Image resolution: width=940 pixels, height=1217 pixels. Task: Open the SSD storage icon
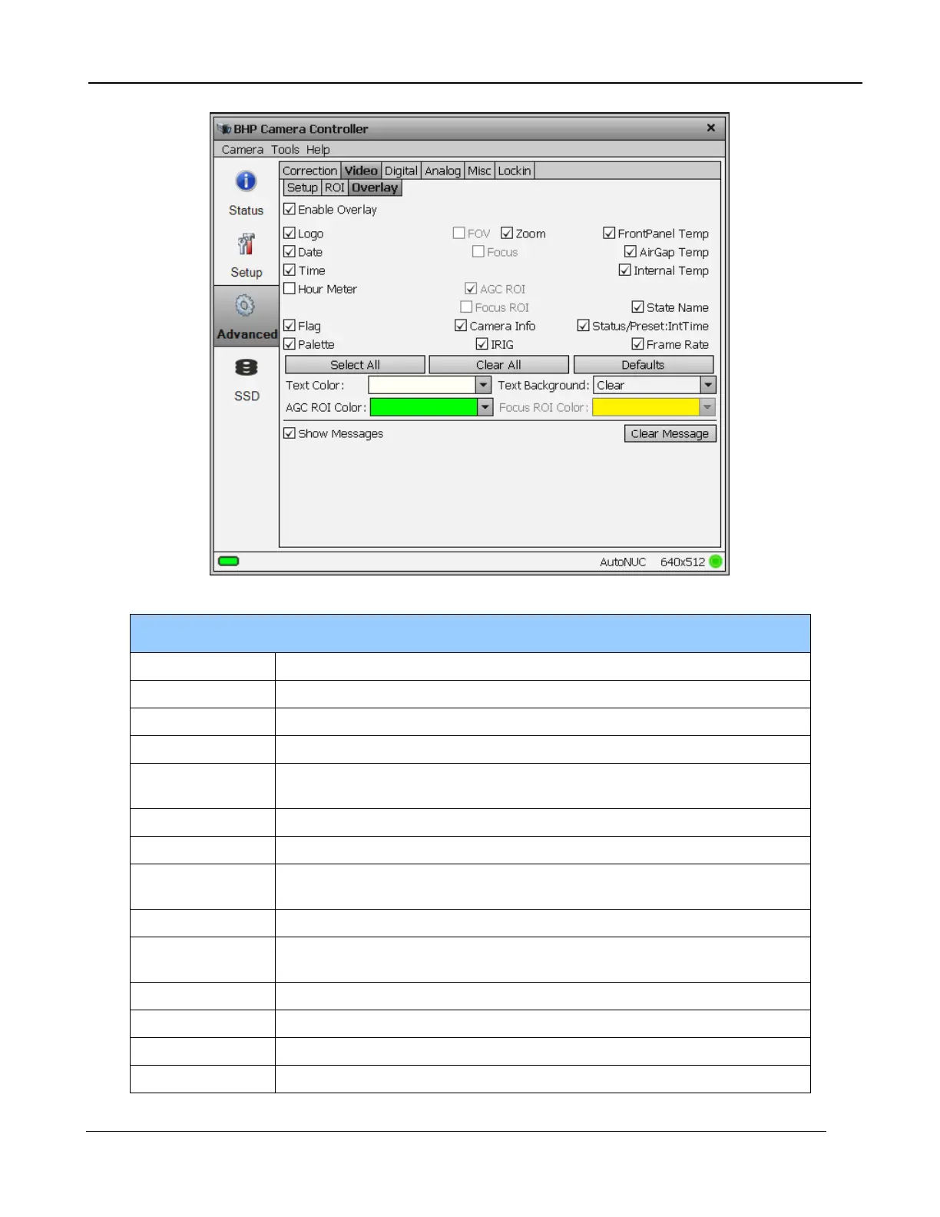tap(246, 368)
